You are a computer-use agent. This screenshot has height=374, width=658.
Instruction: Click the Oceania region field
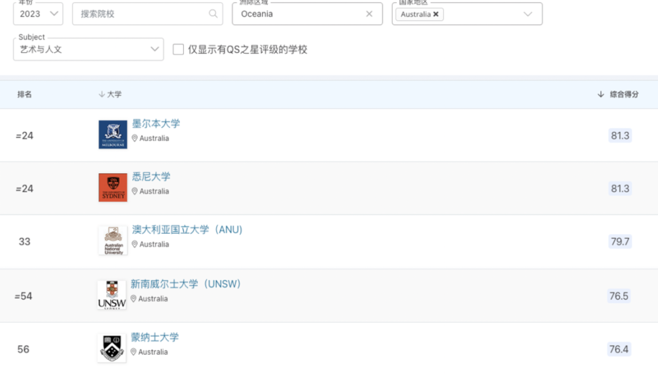[307, 14]
